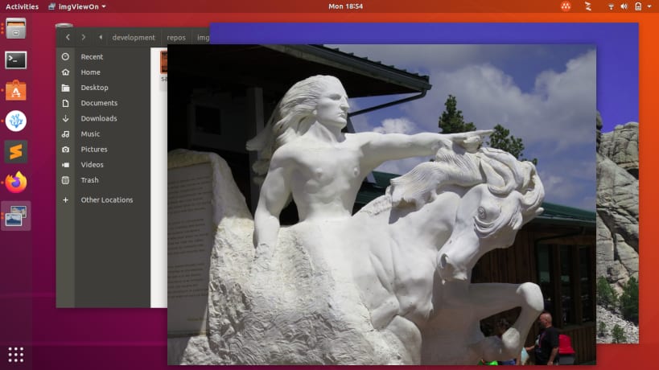Select the img path segment
The width and height of the screenshot is (659, 370).
tap(203, 37)
